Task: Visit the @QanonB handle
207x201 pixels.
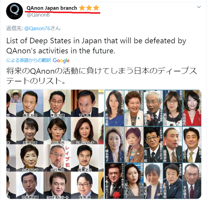Action: (x=38, y=15)
